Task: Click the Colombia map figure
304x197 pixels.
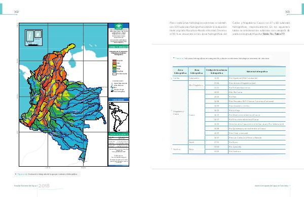Action: (x=63, y=94)
